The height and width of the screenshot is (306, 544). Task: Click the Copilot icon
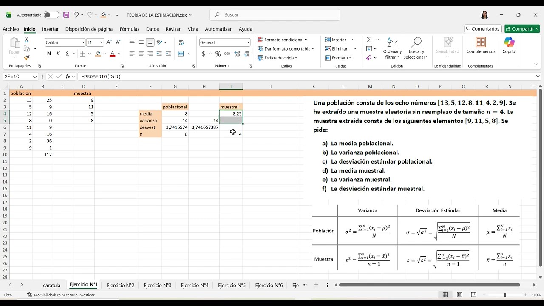pyautogui.click(x=509, y=42)
